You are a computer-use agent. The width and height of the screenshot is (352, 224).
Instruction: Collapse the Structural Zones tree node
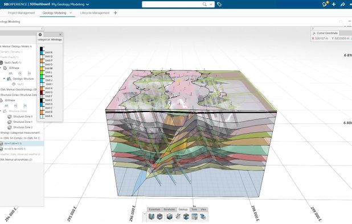(1, 111)
